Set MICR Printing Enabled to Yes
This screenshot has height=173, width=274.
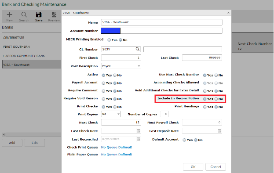pos(109,40)
